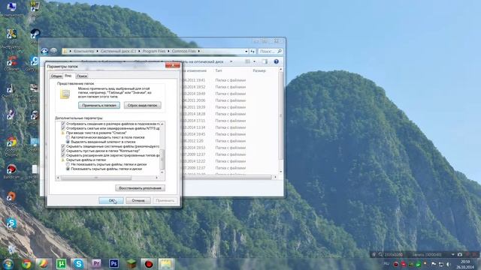Click the 'Тип' column header
This screenshot has width=481, height=270.
pos(219,70)
